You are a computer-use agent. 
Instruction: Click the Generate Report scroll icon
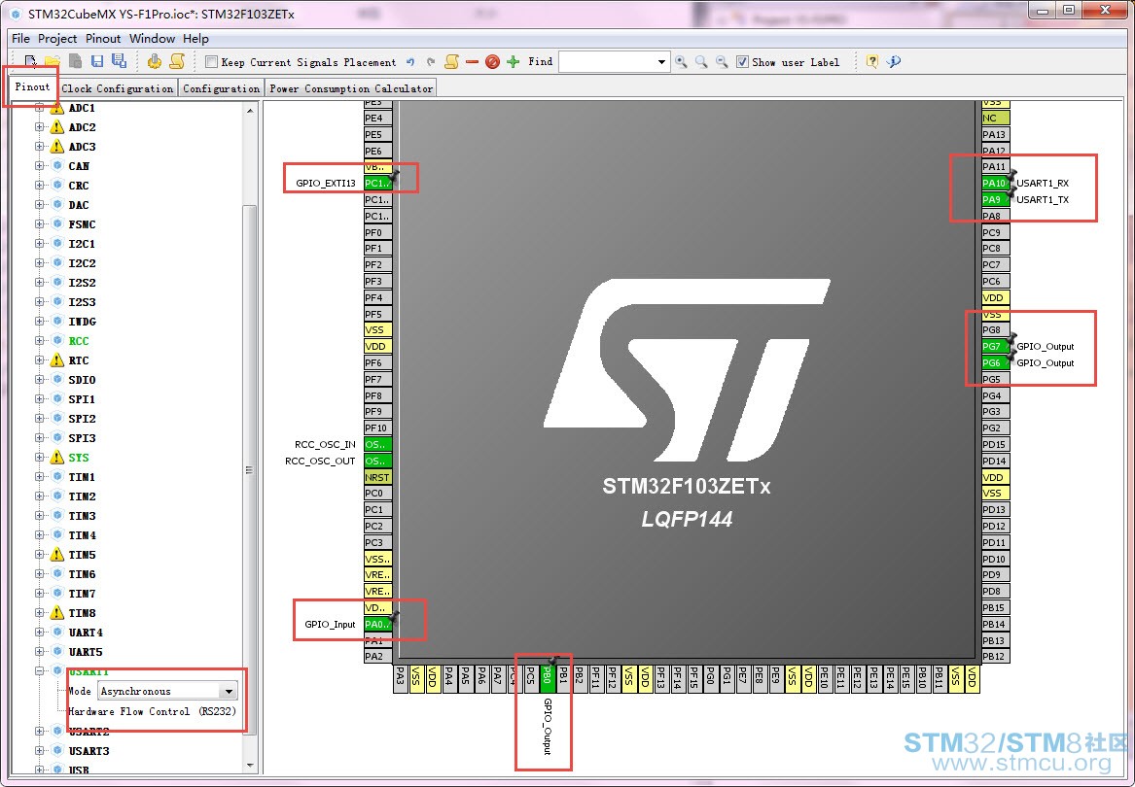pyautogui.click(x=177, y=61)
